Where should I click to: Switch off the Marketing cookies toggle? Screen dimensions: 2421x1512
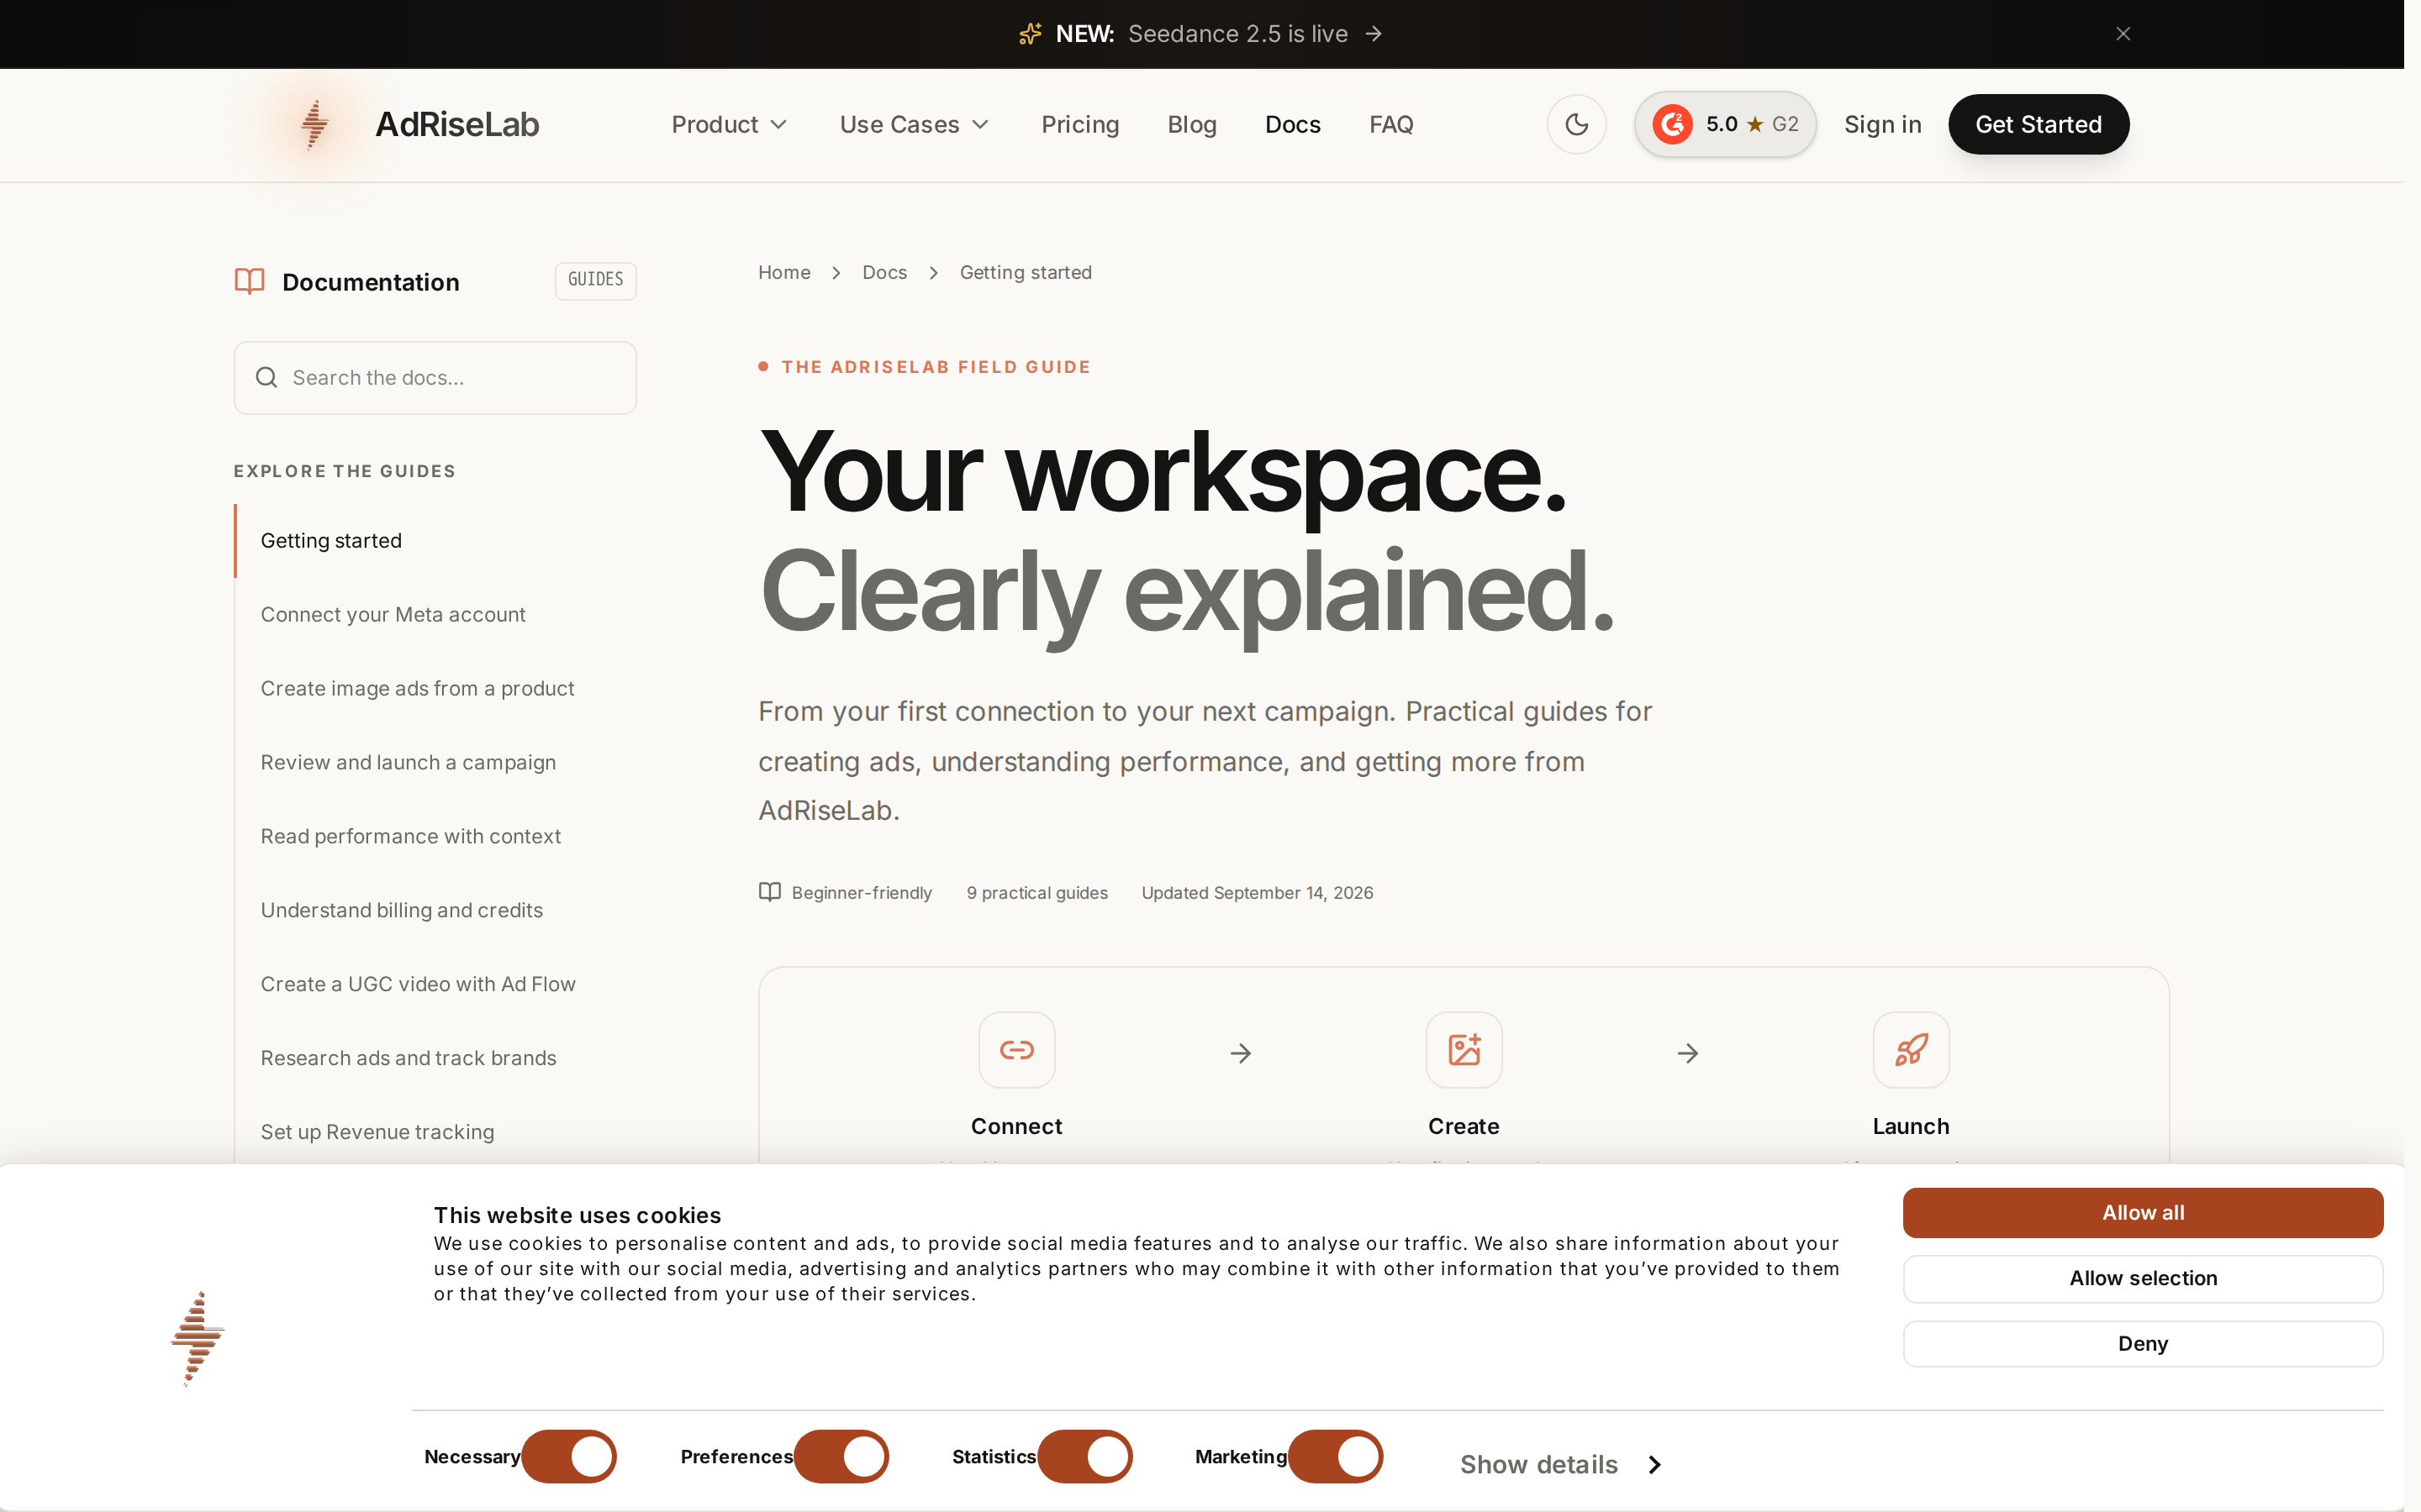[x=1336, y=1456]
